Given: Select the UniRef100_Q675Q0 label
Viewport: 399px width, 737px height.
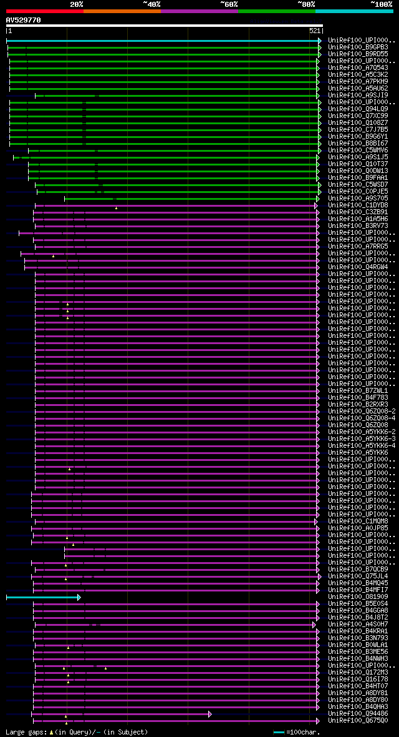Looking at the screenshot, I should (x=358, y=721).
